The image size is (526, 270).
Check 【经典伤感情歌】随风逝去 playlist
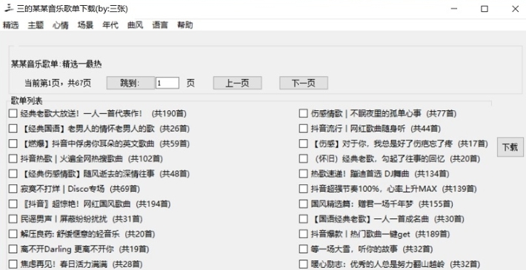(x=13, y=174)
